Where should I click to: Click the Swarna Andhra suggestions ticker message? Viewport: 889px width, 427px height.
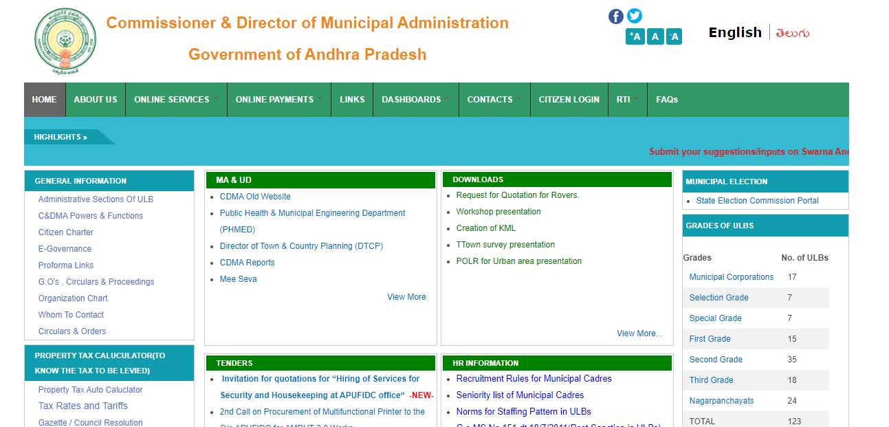(x=749, y=151)
